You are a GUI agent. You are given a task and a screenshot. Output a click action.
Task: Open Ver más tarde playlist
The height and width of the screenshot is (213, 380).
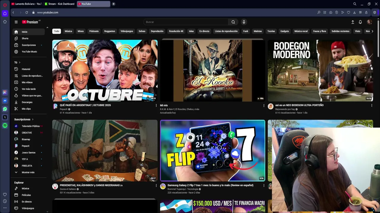pos(29,89)
